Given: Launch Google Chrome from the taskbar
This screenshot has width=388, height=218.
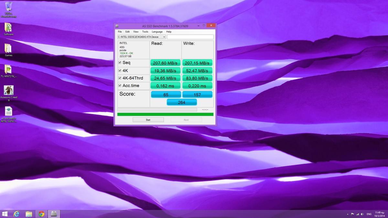Looking at the screenshot, I should click(41, 214).
